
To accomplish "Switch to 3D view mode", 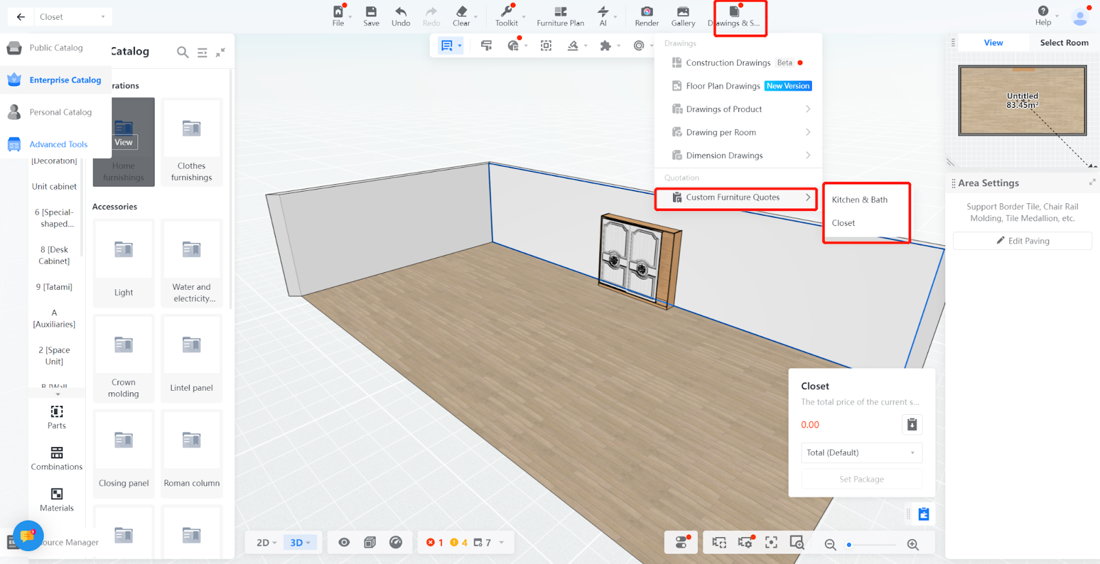I will coord(300,543).
